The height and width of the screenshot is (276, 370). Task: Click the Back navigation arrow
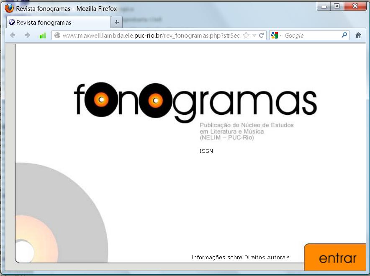(13, 36)
